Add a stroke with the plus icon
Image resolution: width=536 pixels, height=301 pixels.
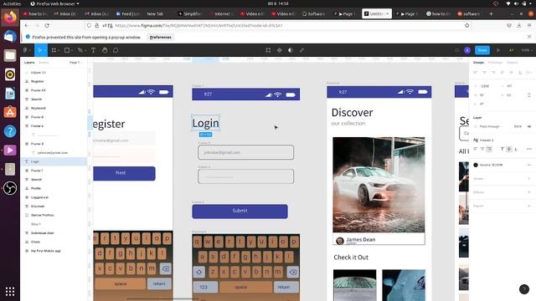click(529, 178)
